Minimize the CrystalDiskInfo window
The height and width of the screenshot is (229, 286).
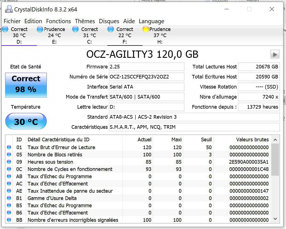(x=227, y=9)
